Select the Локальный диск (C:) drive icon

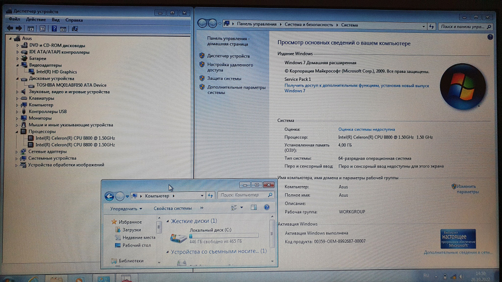point(178,237)
